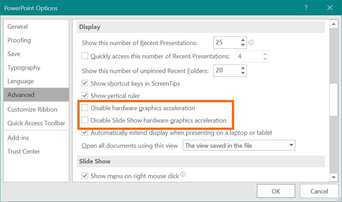Screen dimensions: 342x202
Task: Open the Open all documents using this view dropdown
Action: (292, 145)
